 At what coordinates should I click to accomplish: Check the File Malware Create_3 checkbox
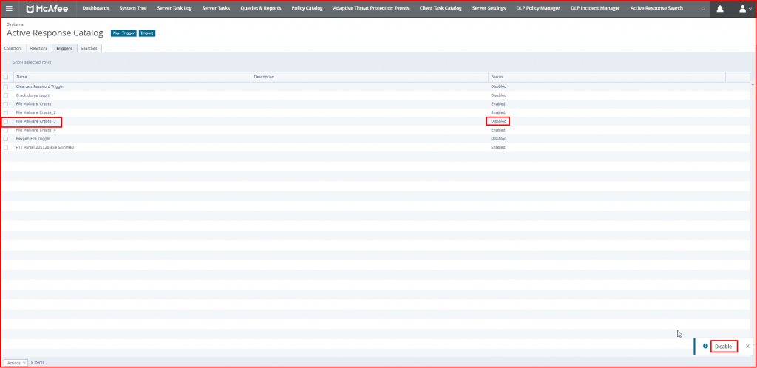(x=6, y=121)
